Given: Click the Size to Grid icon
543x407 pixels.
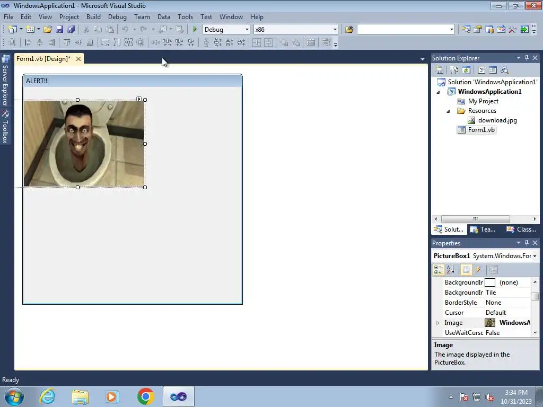Looking at the screenshot, I should coord(140,42).
